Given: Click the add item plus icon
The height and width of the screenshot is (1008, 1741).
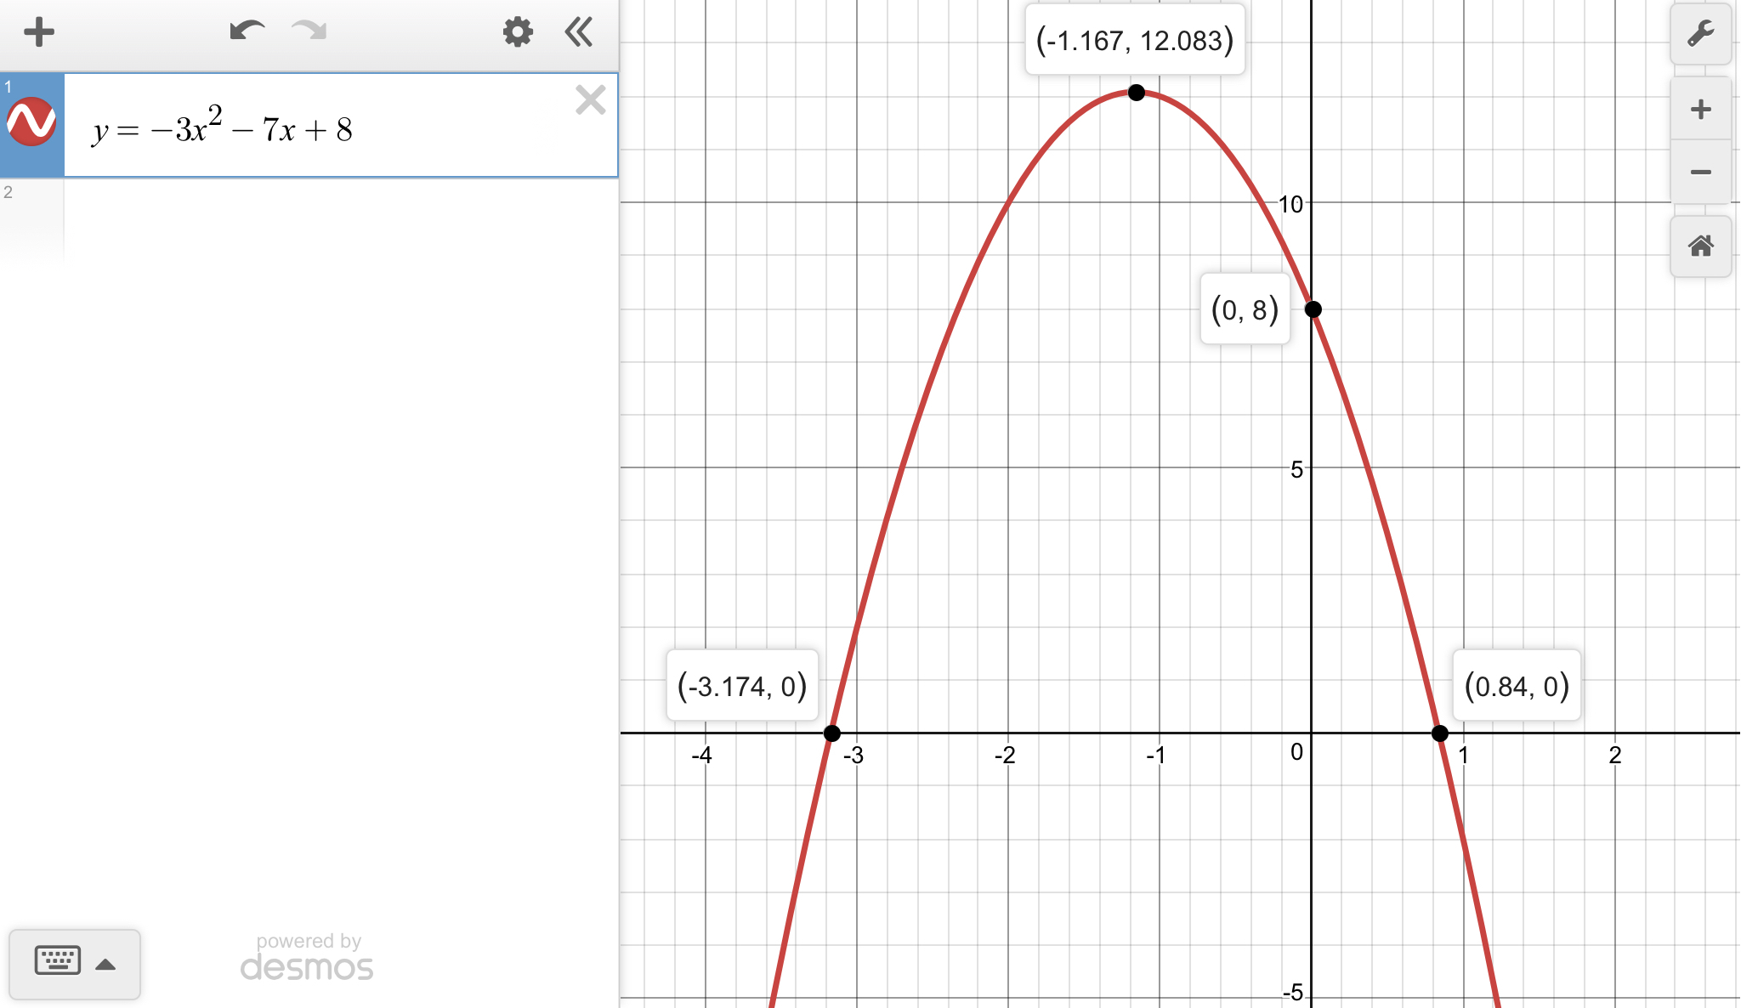Looking at the screenshot, I should pos(39,33).
